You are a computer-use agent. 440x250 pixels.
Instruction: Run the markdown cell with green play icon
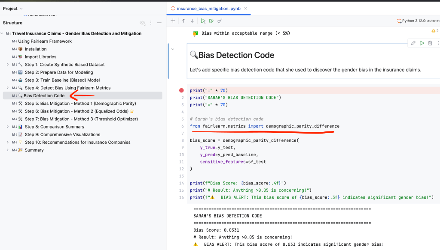422,43
